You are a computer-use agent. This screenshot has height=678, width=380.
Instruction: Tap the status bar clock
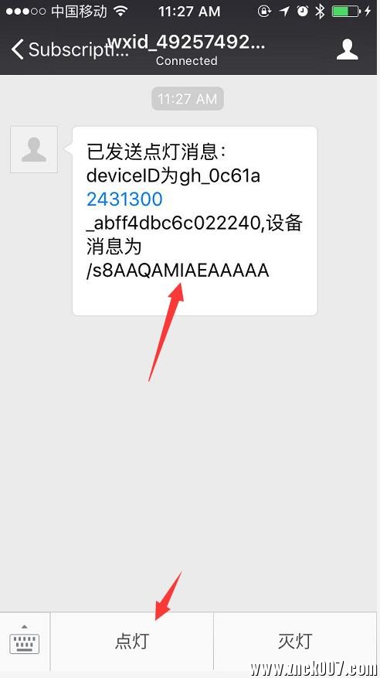point(189,12)
